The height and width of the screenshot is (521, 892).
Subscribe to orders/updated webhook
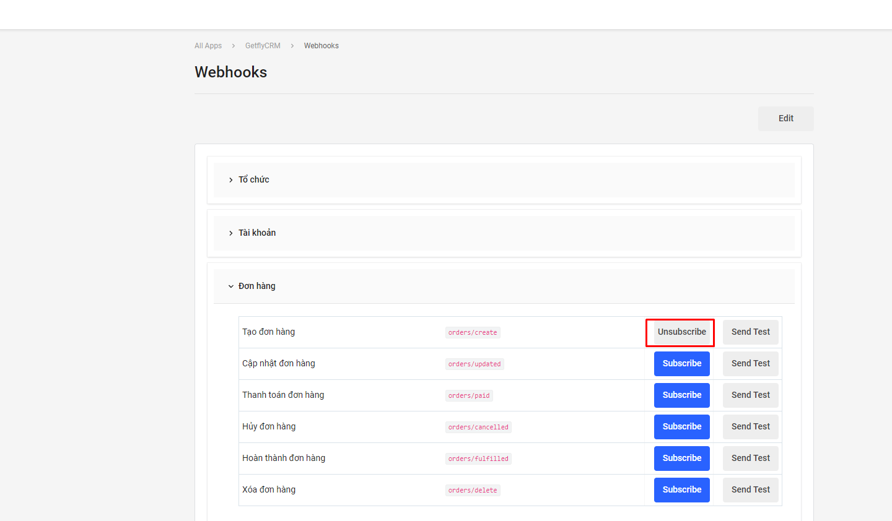point(681,364)
